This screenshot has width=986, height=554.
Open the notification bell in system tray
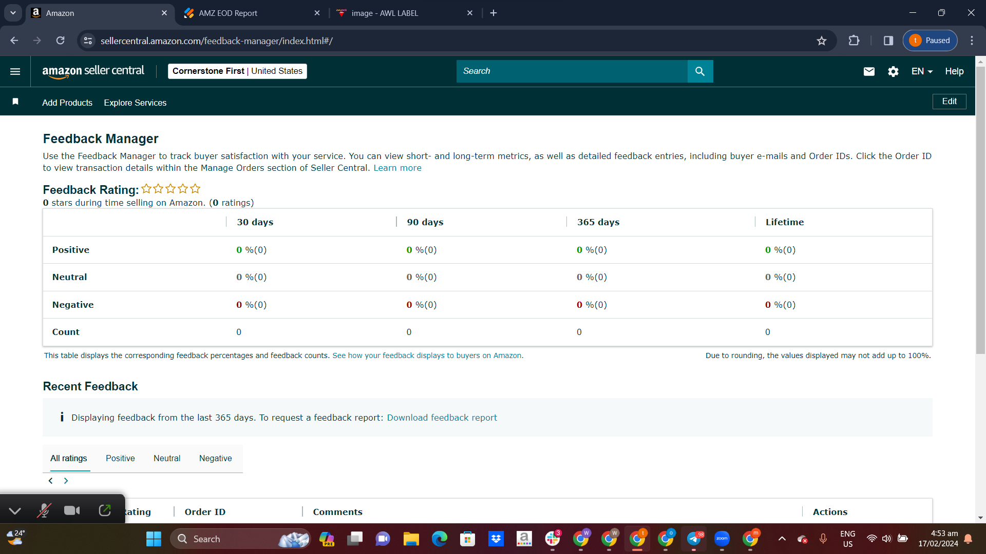[968, 539]
